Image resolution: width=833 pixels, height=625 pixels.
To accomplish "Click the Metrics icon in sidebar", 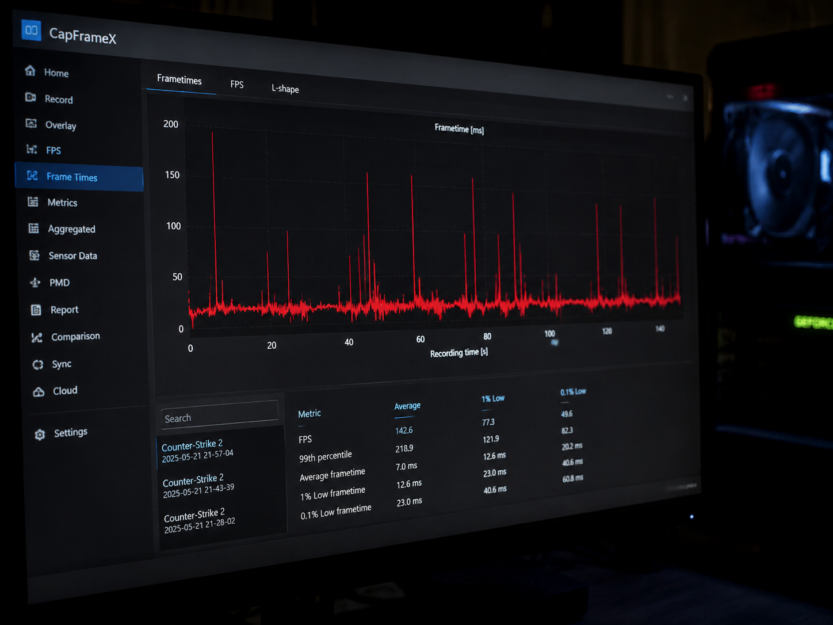I will click(33, 201).
